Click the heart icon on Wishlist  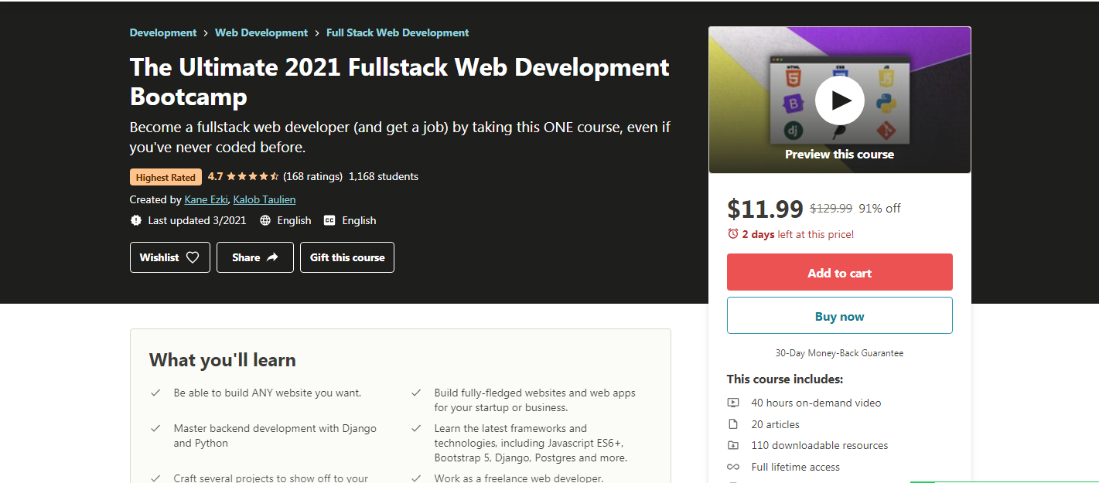(x=193, y=257)
